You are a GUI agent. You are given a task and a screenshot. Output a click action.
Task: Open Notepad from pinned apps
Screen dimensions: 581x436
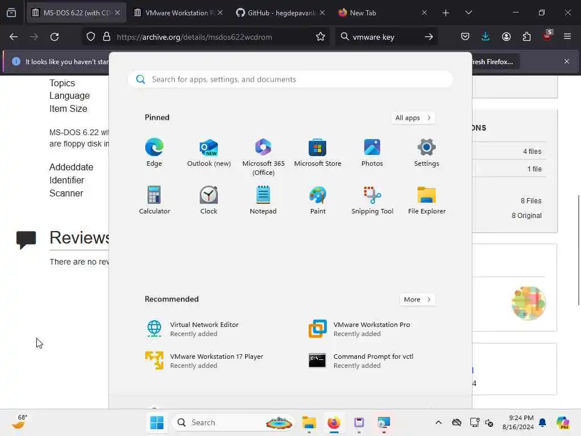pos(263,200)
